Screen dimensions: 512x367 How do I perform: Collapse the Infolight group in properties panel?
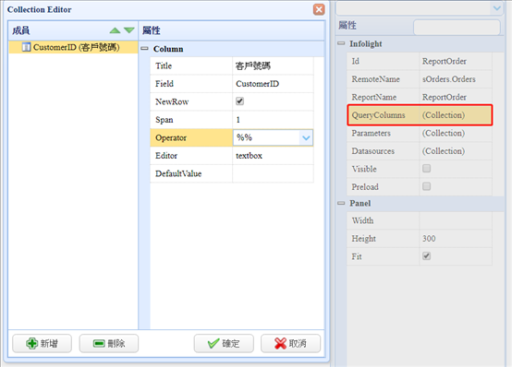[x=341, y=43]
